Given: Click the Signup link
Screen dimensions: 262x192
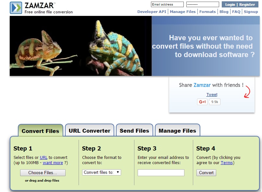Looking at the screenshot, I should pyautogui.click(x=251, y=12).
